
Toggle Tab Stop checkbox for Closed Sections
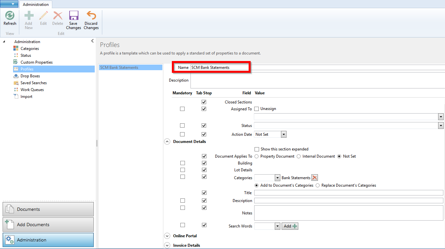[204, 102]
